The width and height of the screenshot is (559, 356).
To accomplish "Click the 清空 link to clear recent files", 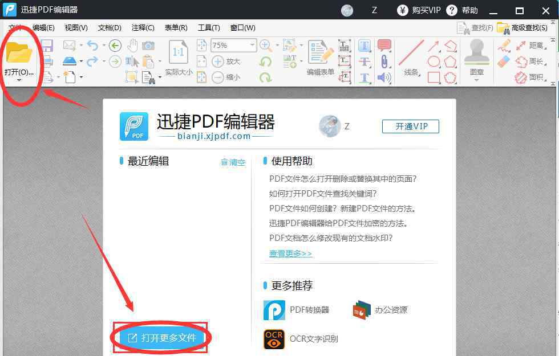I will 233,162.
